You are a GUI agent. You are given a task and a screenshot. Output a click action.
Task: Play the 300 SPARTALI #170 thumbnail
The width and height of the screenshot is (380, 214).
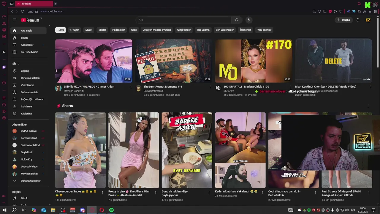254,61
